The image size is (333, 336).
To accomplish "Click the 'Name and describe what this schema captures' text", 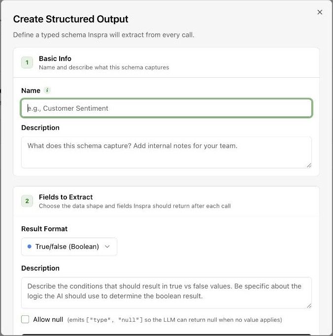I will pos(104,67).
